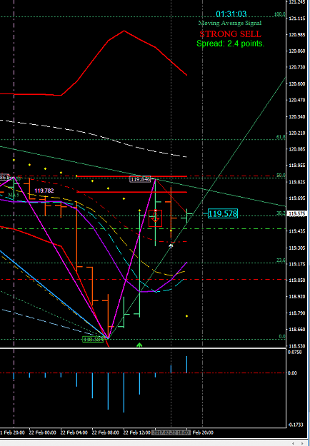
Task: Click the 0.0758 indicator scale value
Action: tap(294, 352)
